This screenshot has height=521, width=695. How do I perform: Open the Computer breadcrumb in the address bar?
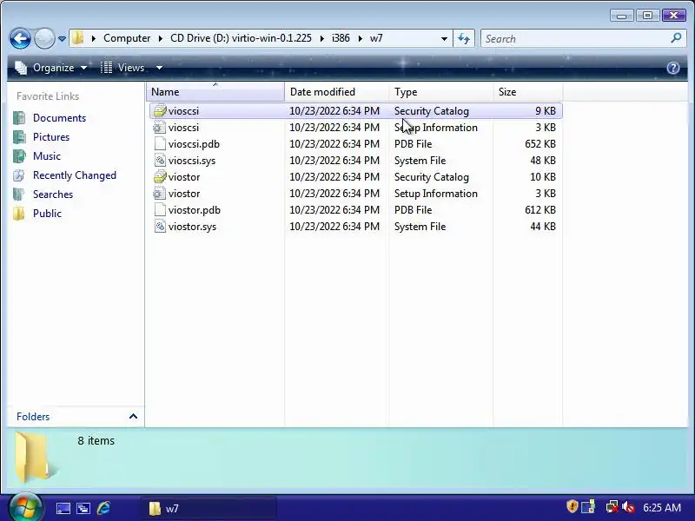point(127,38)
